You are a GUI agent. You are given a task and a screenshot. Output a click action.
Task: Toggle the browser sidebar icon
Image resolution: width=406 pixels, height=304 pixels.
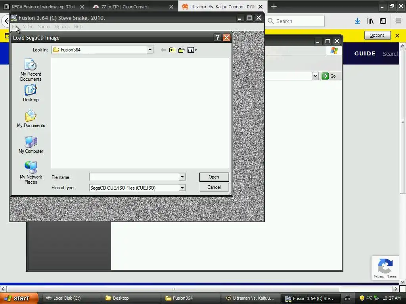pos(383,21)
